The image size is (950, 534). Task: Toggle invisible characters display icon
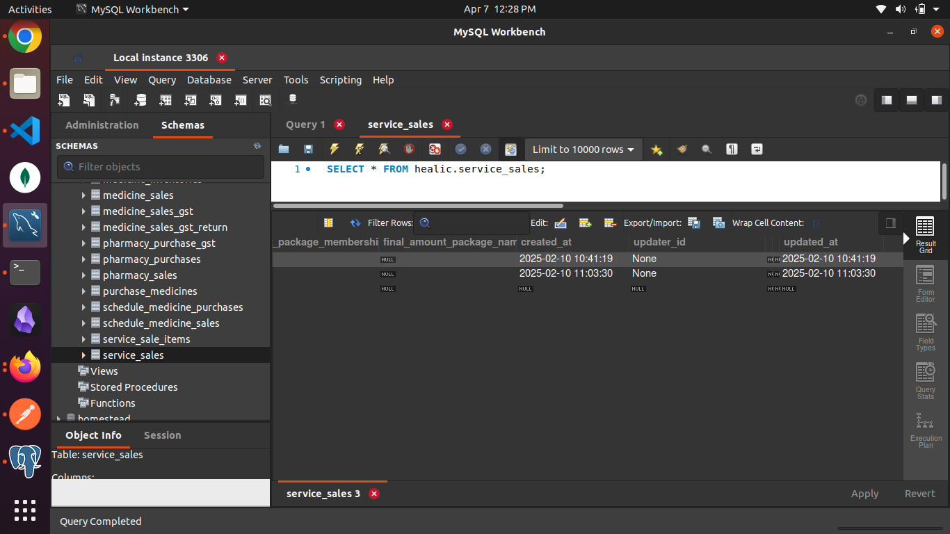(732, 149)
